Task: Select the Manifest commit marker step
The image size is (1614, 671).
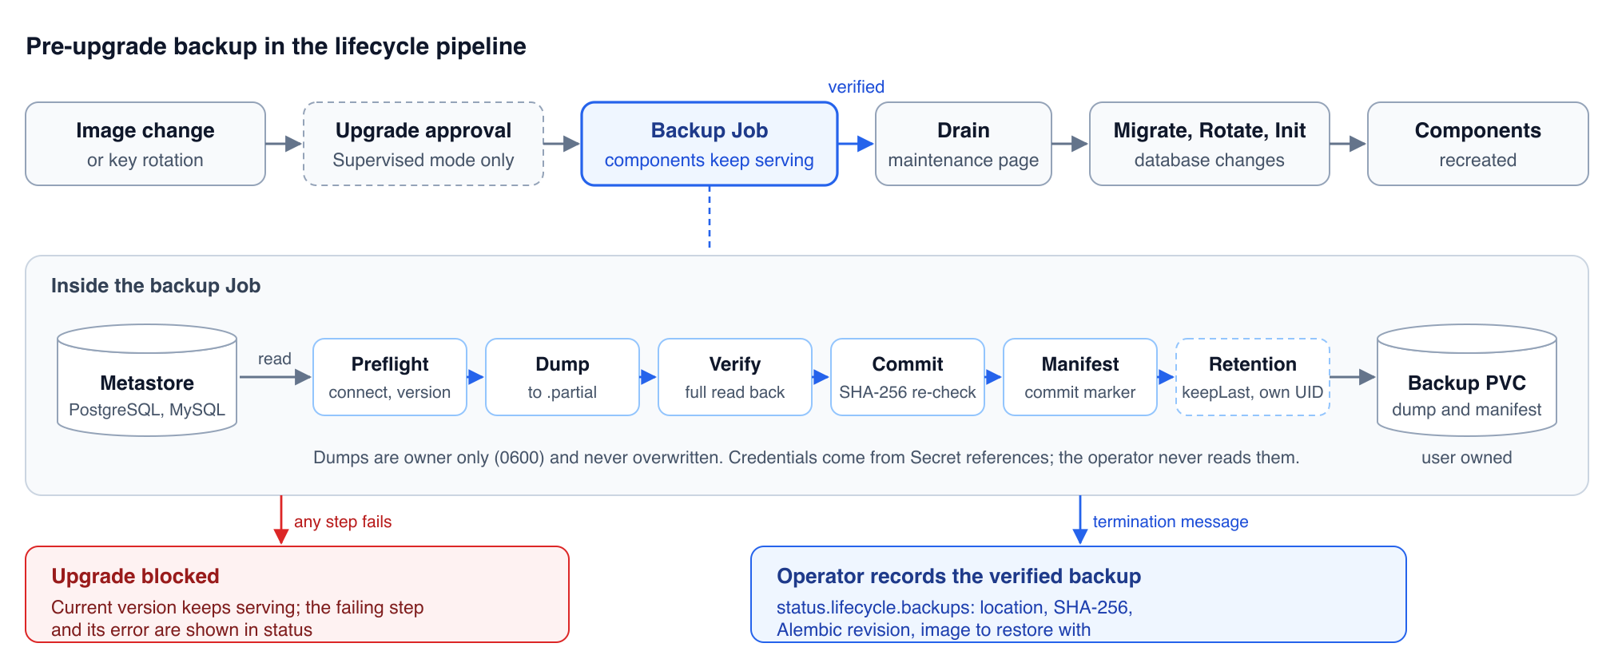Action: (1080, 377)
